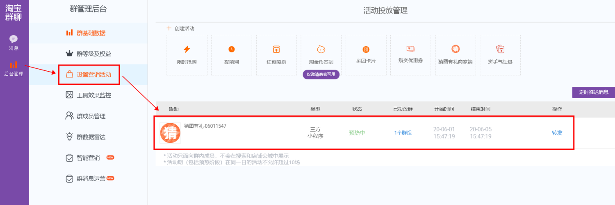Click the crown icon beside 群等级及权益
Viewport: 615px width, 205px height.
click(x=69, y=54)
